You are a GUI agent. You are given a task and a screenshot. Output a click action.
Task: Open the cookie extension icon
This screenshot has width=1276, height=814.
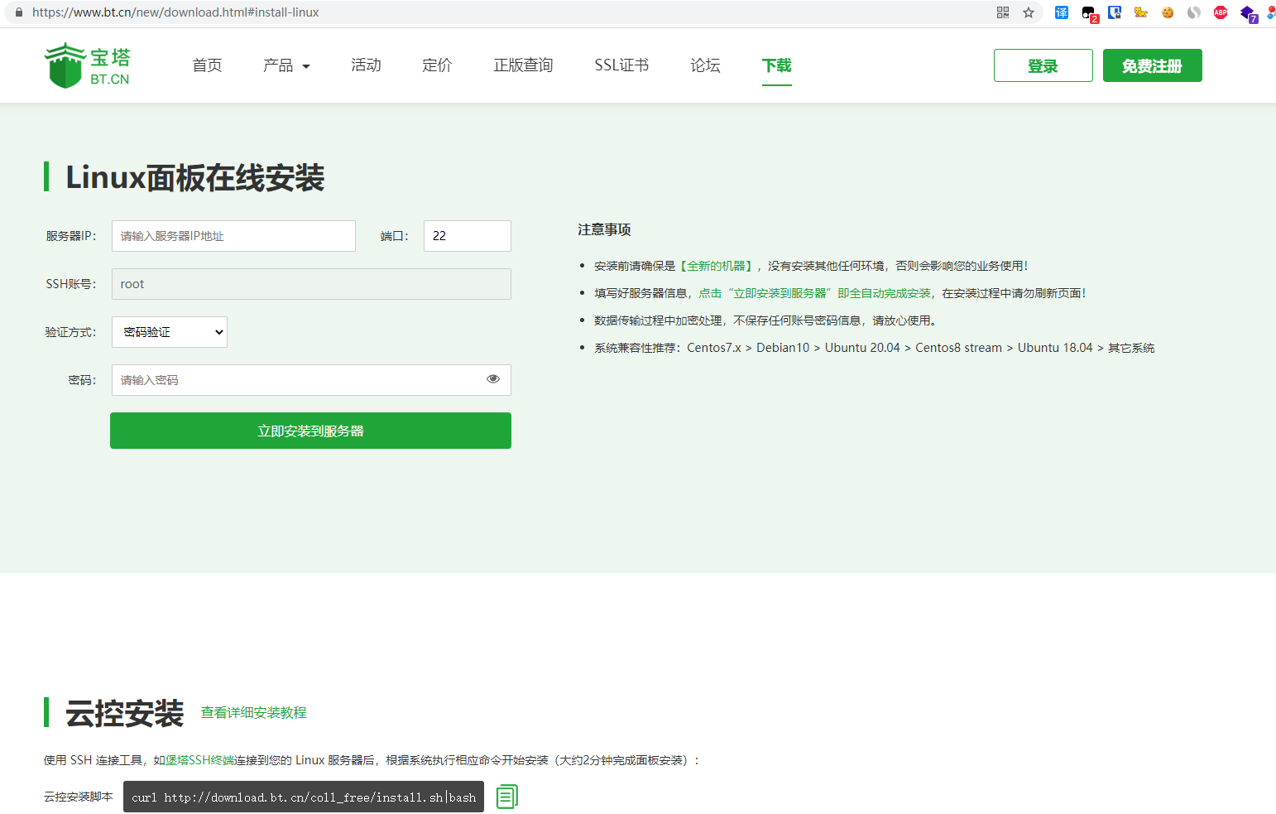(x=1168, y=12)
